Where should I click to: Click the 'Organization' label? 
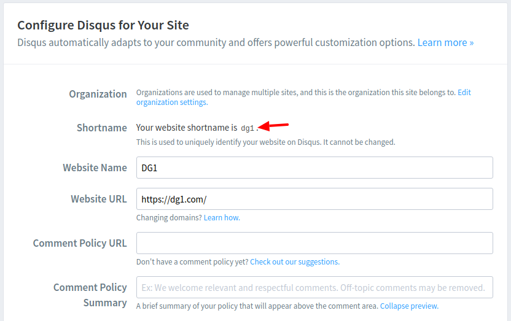coord(98,94)
